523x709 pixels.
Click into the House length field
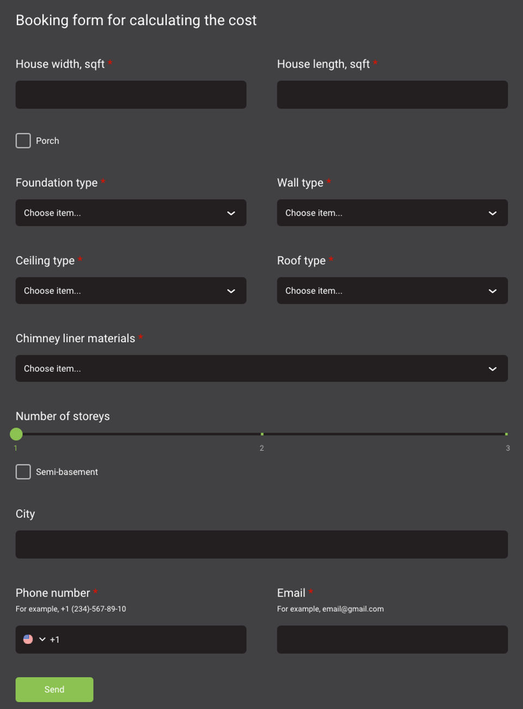(392, 95)
